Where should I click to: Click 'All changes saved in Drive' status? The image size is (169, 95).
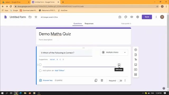click(x=49, y=17)
